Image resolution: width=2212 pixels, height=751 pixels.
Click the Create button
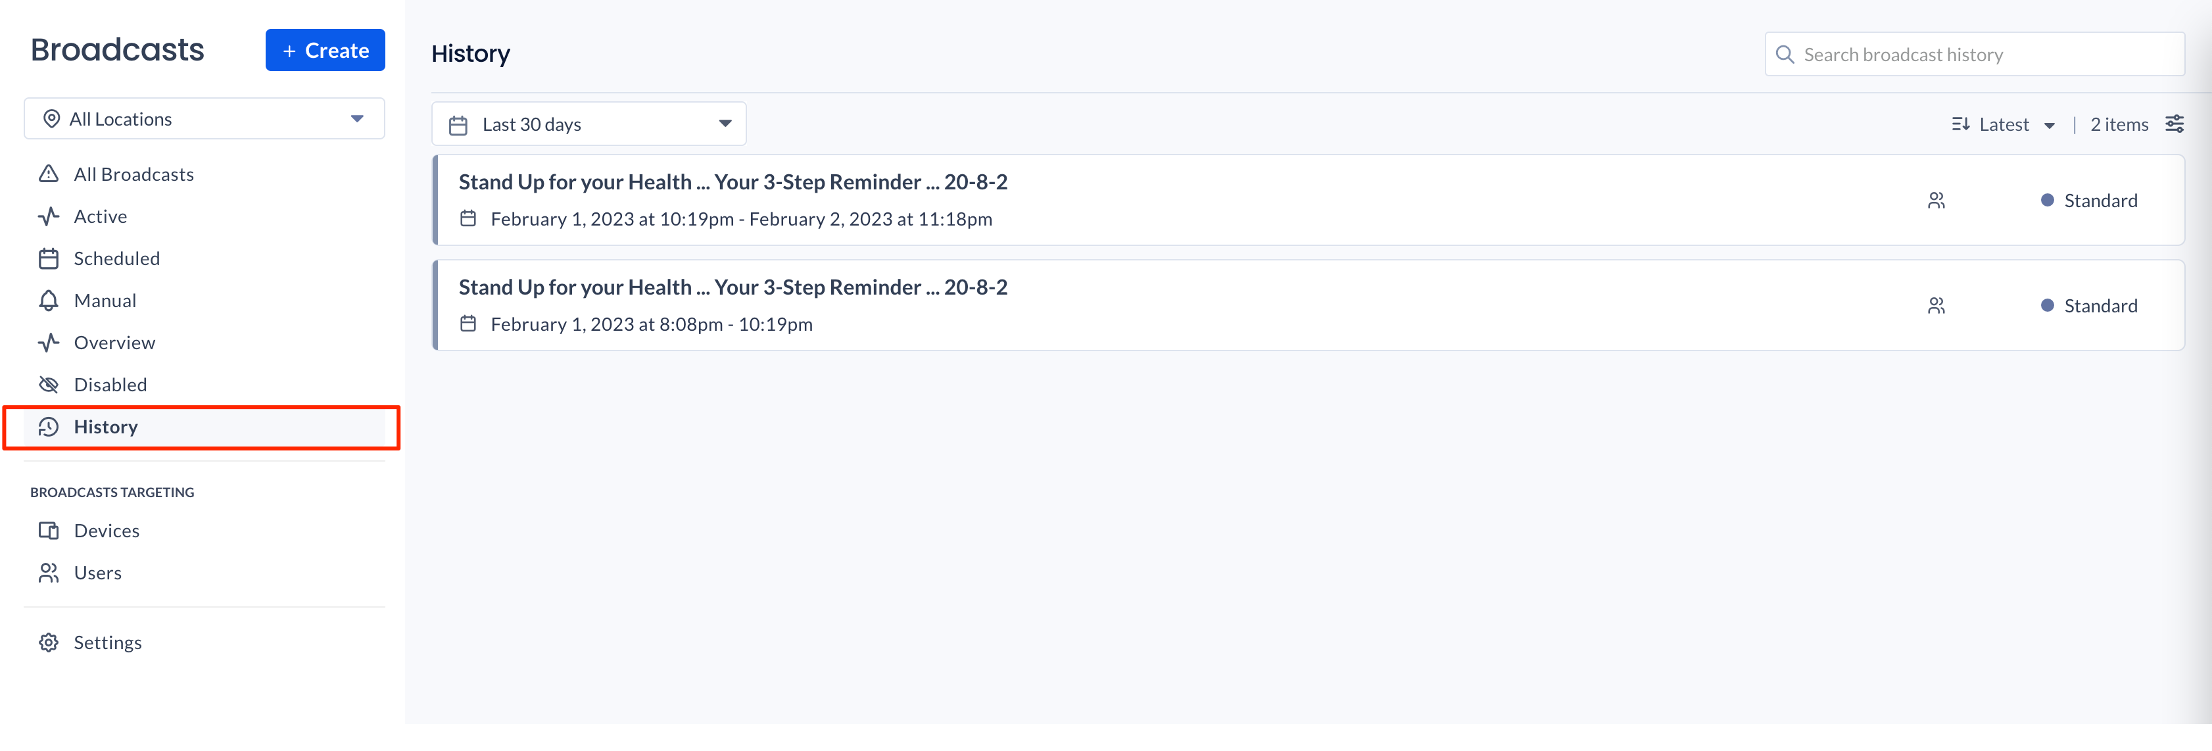pos(325,50)
